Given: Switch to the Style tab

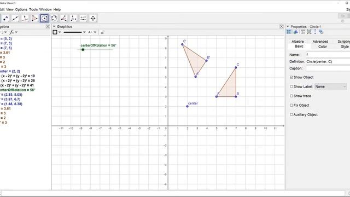Looking at the screenshot, I should point(345,47).
